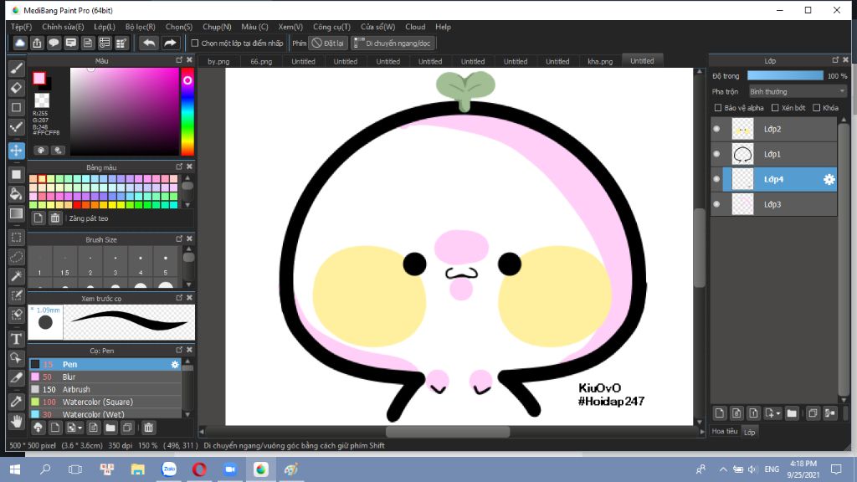Select the Brush tool in left toolbar
The image size is (857, 482).
[x=16, y=68]
